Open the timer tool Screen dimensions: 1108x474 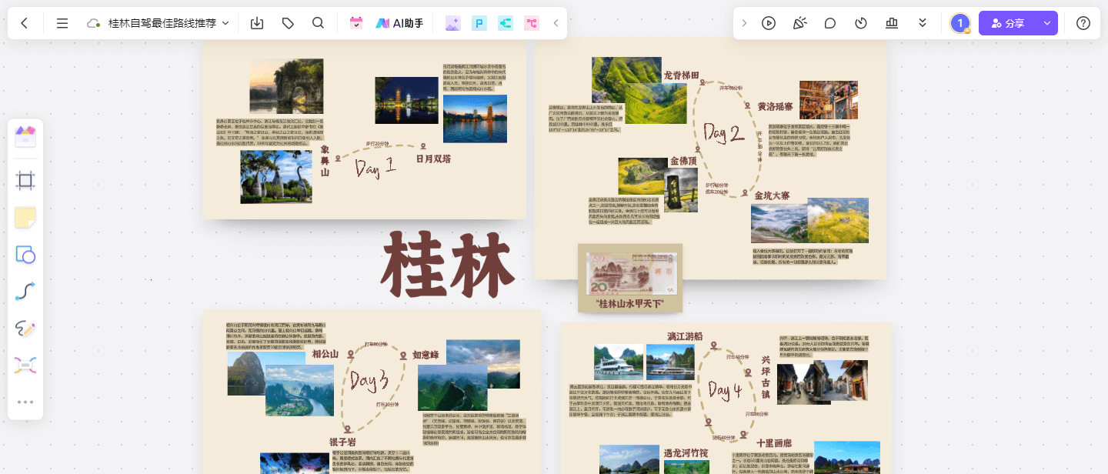pyautogui.click(x=861, y=23)
